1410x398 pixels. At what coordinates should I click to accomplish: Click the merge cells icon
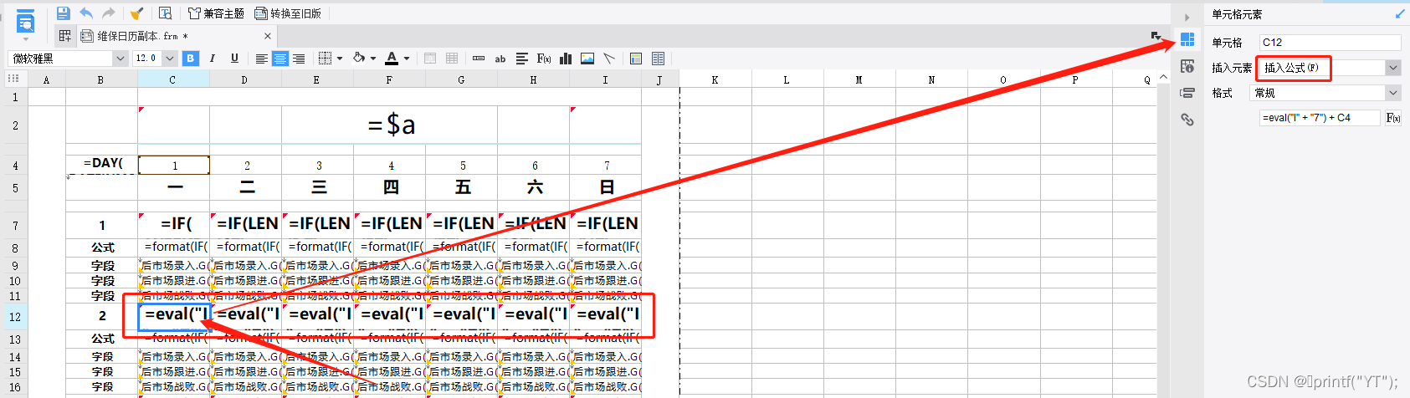[x=430, y=59]
